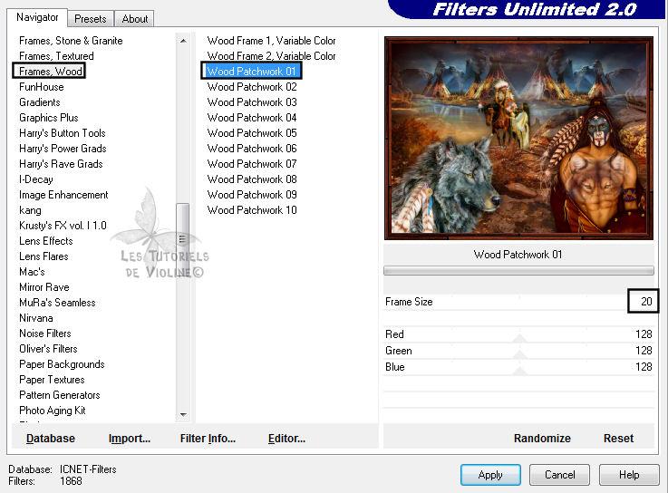This screenshot has width=668, height=493.
Task: Adjust the Red color slider
Action: click(x=519, y=335)
